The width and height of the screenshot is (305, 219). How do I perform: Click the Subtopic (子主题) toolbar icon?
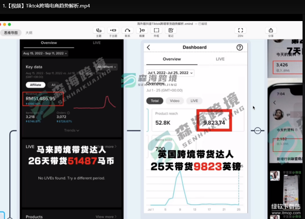tap(113, 30)
